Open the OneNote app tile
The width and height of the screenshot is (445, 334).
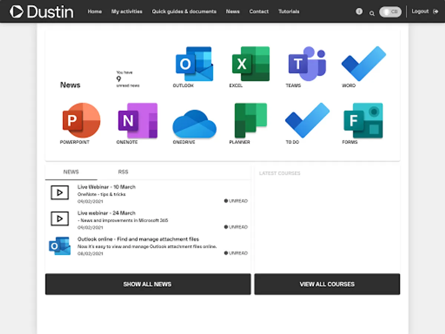pyautogui.click(x=137, y=123)
